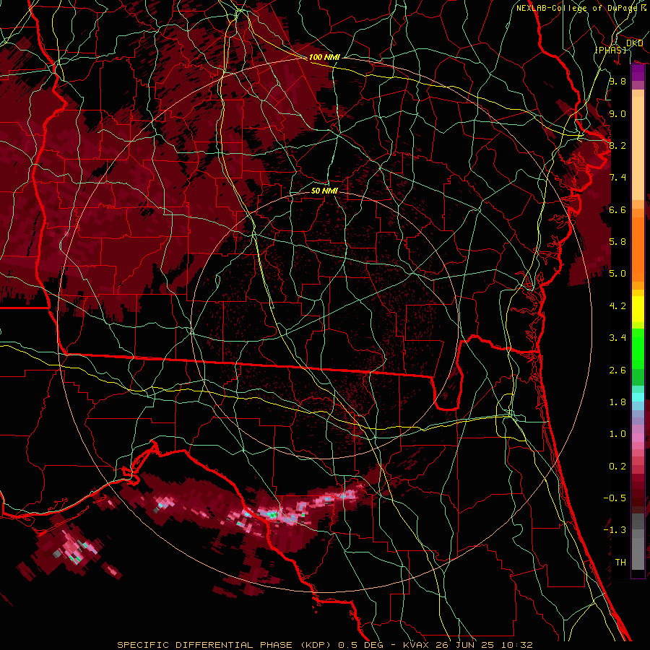The width and height of the screenshot is (650, 650).
Task: Click the -0.5 value on the legend
Action: [615, 498]
